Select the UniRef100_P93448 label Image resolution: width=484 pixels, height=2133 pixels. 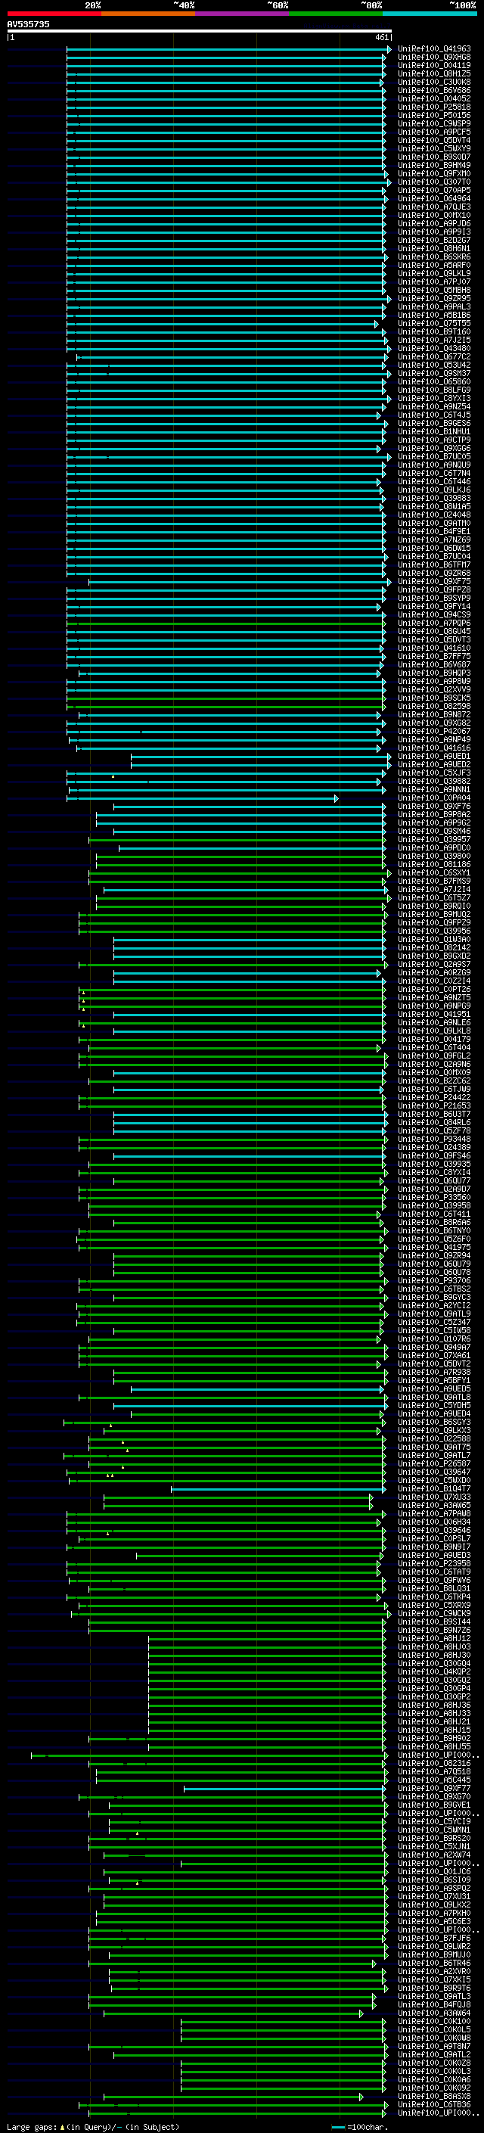(x=434, y=1140)
